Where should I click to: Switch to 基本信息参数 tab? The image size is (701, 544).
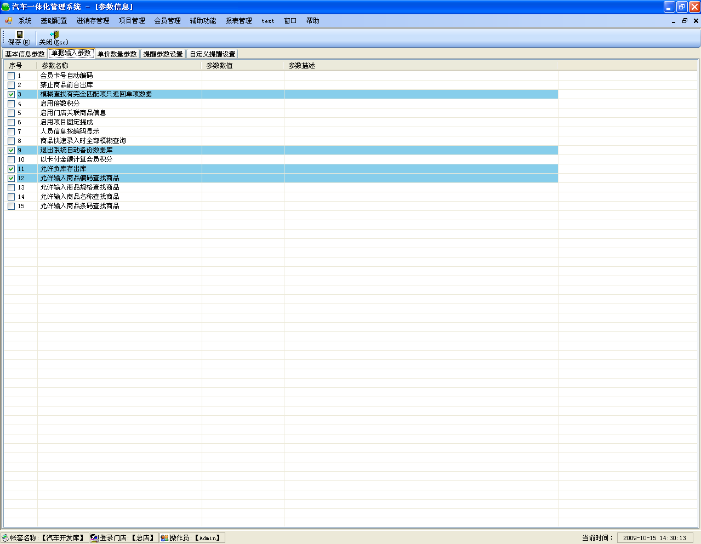pos(25,54)
